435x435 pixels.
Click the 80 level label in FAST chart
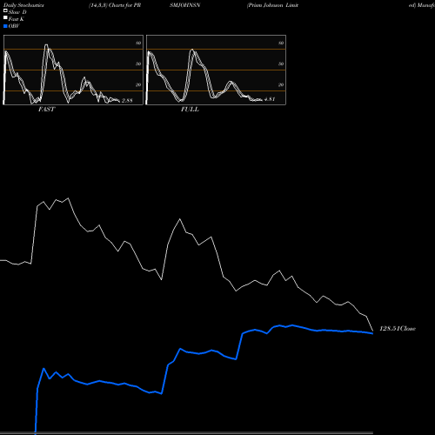coord(138,43)
